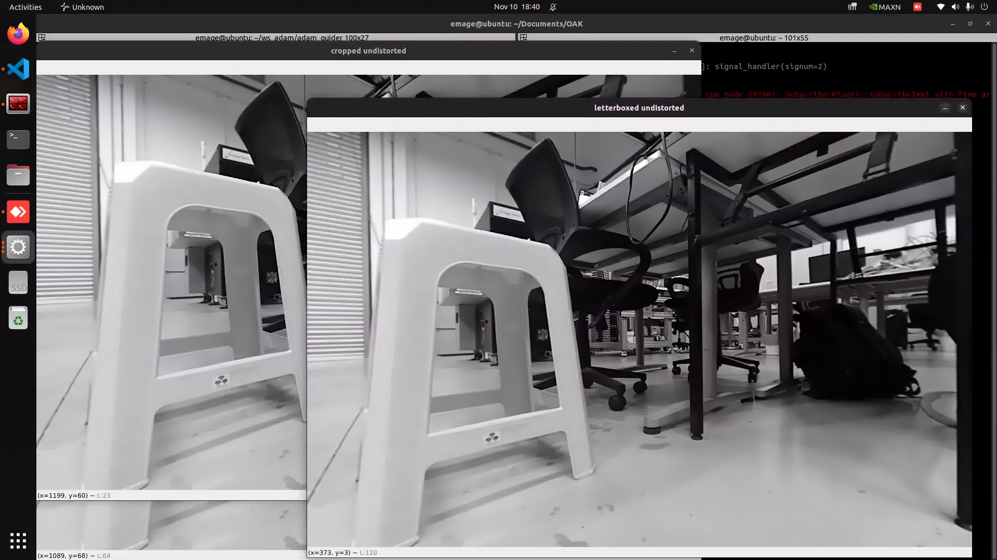Image resolution: width=997 pixels, height=560 pixels.
Task: Open the clock showing Nov 10 18:40
Action: pyautogui.click(x=516, y=7)
